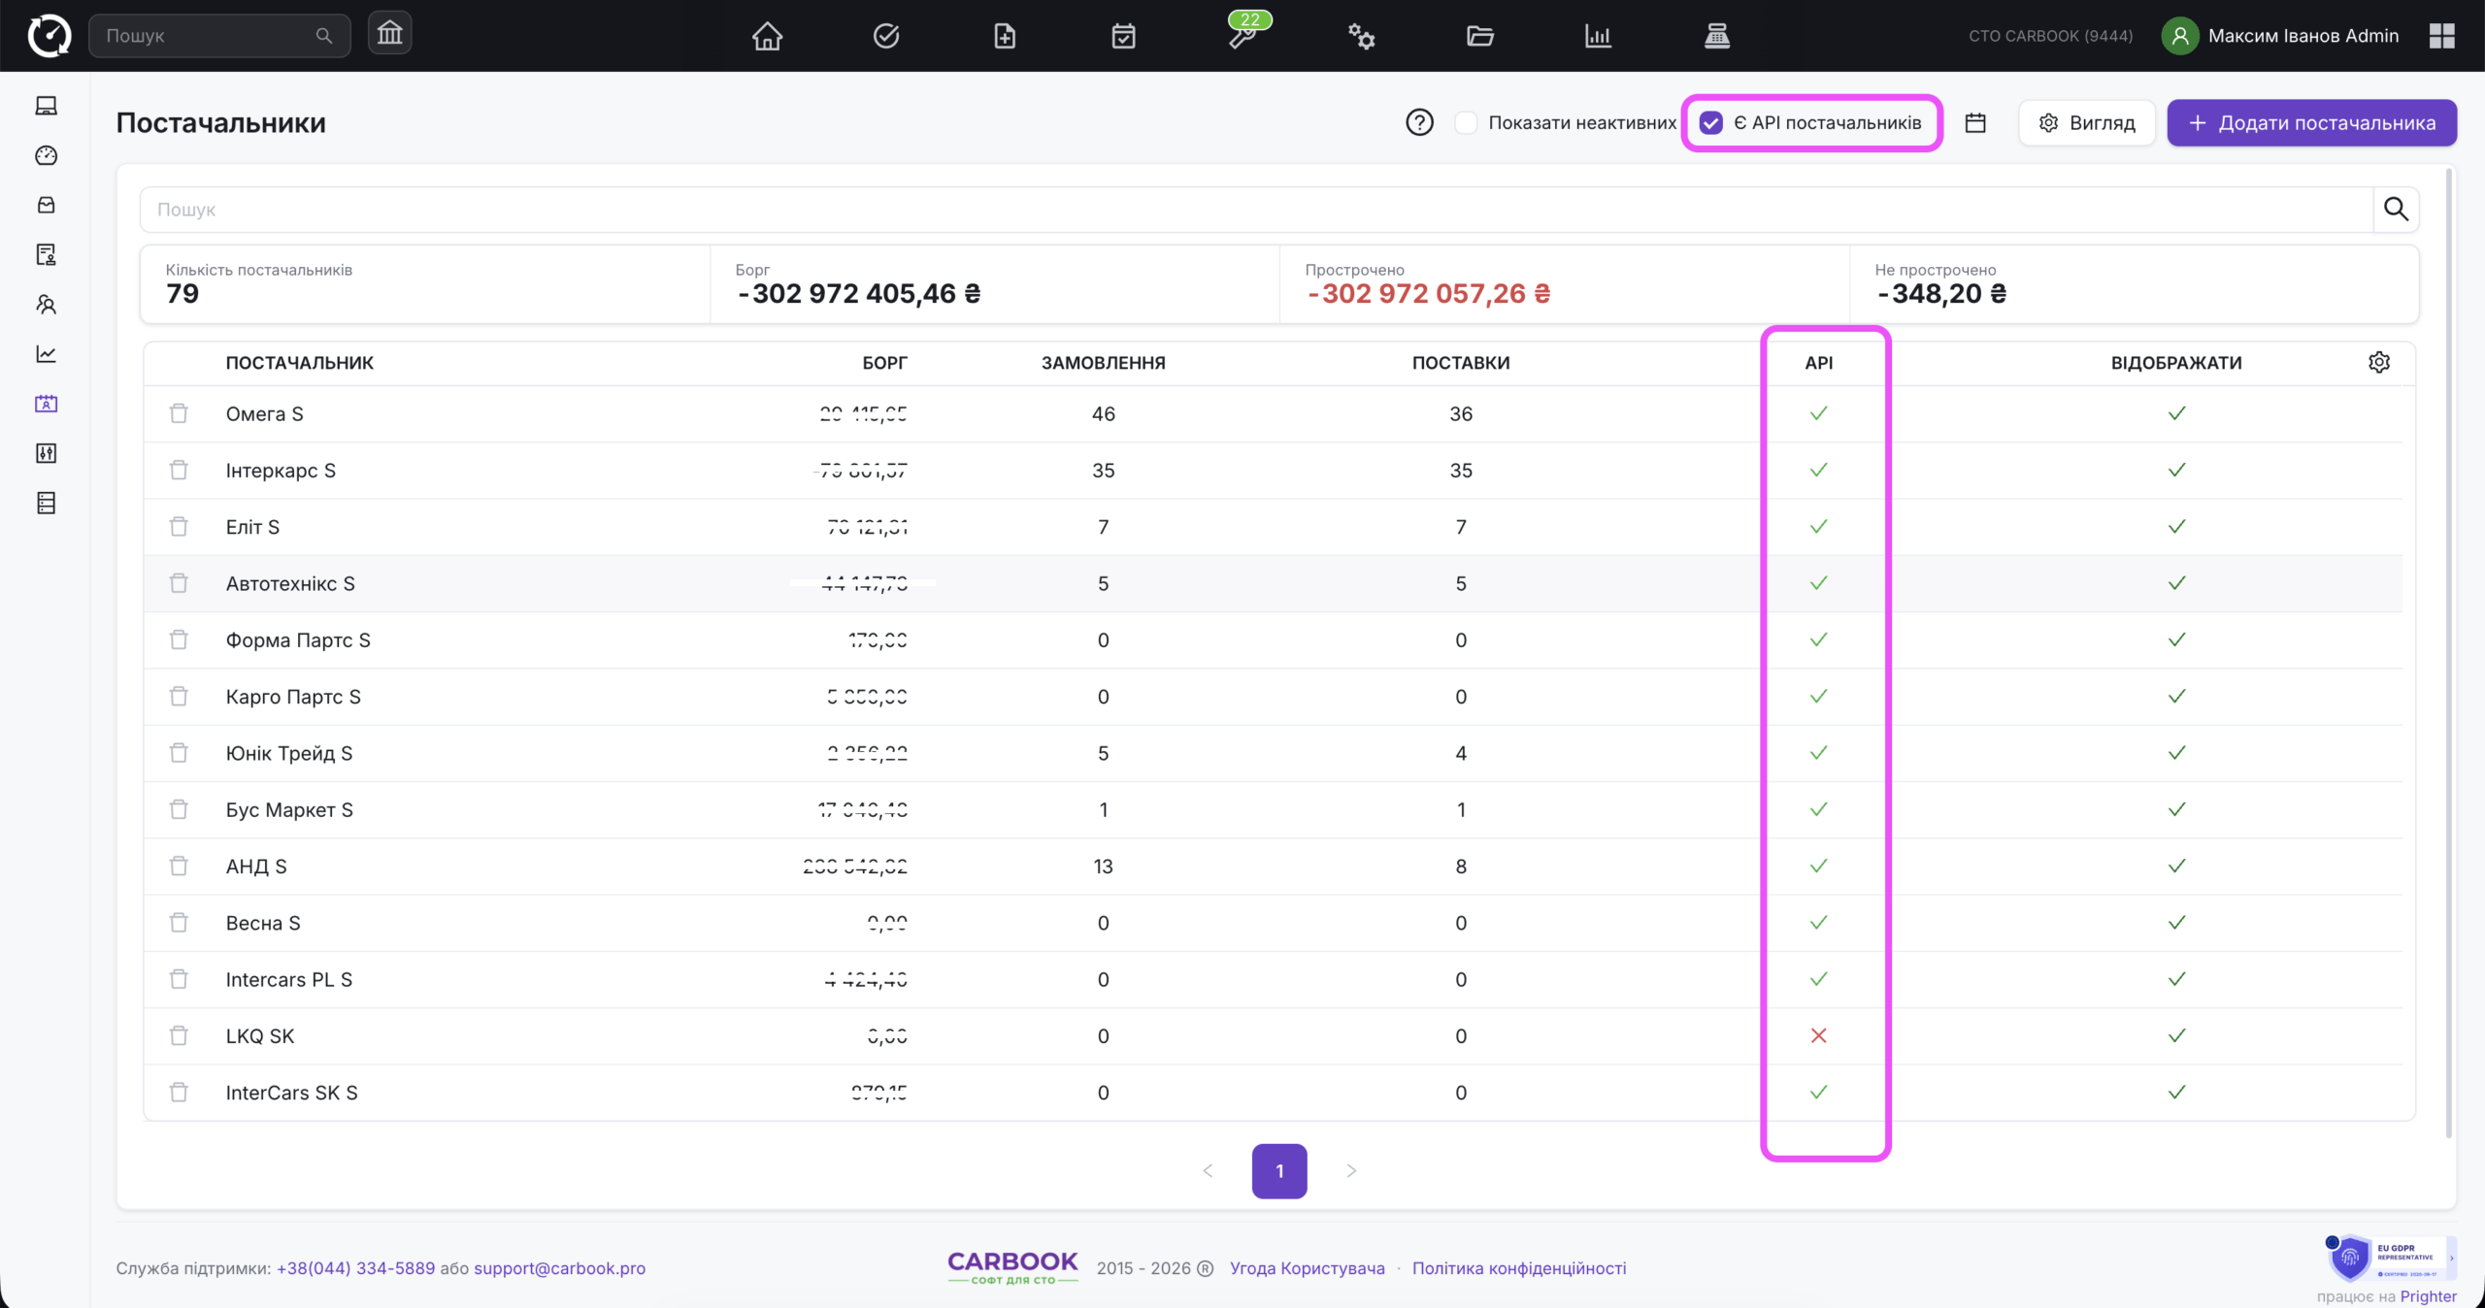Open Максим Іванов Admin user menu
The width and height of the screenshot is (2485, 1308).
coord(2280,36)
